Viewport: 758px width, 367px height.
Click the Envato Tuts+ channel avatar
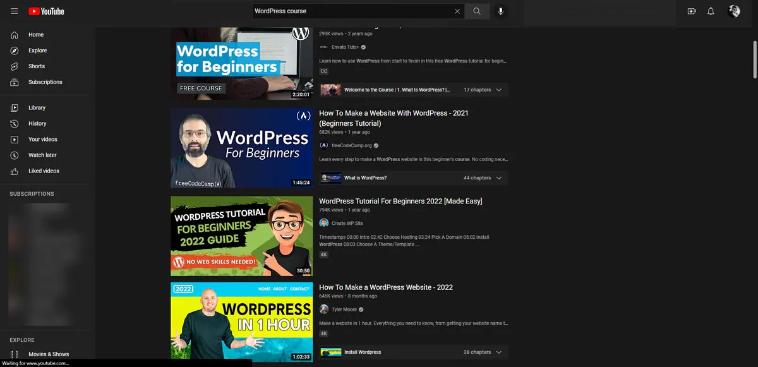coord(324,47)
